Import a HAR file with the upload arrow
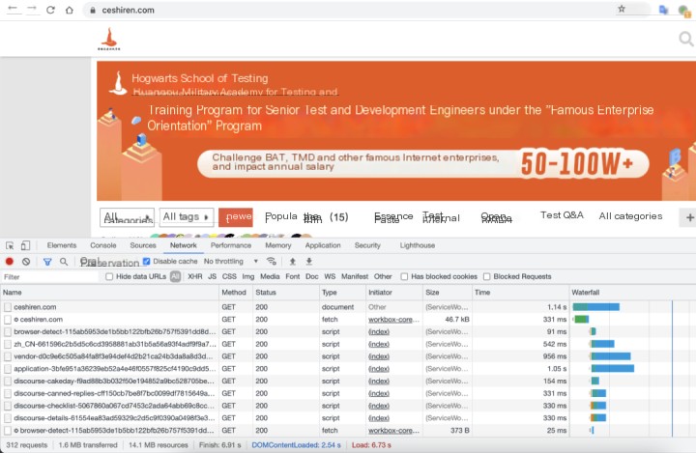Image resolution: width=696 pixels, height=453 pixels. [x=293, y=262]
